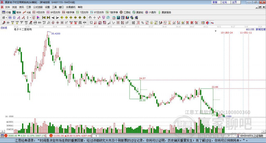Screen dimensions: 266x143
Task: Click the 客服 customer service button
Action: (216, 2)
